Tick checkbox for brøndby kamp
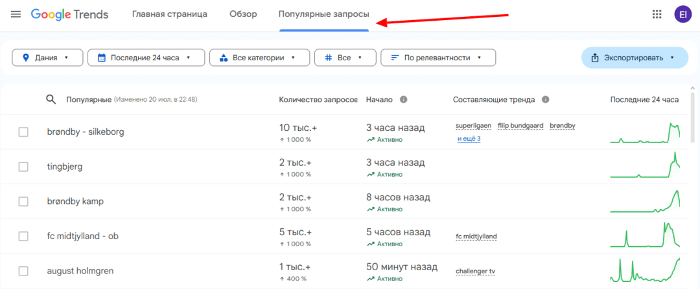The width and height of the screenshot is (700, 289). pyautogui.click(x=23, y=202)
